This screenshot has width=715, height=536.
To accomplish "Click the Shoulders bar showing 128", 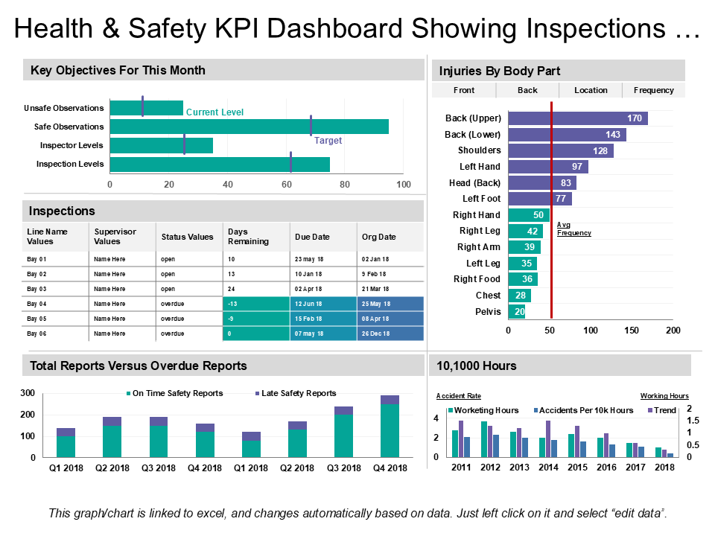I will [561, 151].
